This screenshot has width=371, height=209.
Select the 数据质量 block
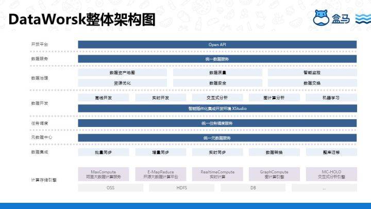[x=217, y=73]
